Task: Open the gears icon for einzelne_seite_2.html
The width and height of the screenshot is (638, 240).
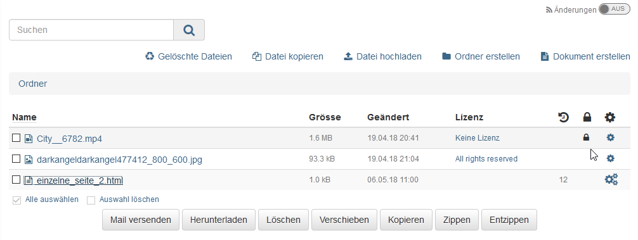Action: 611,179
